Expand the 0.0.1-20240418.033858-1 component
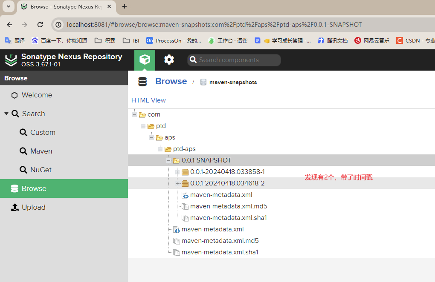 click(177, 172)
